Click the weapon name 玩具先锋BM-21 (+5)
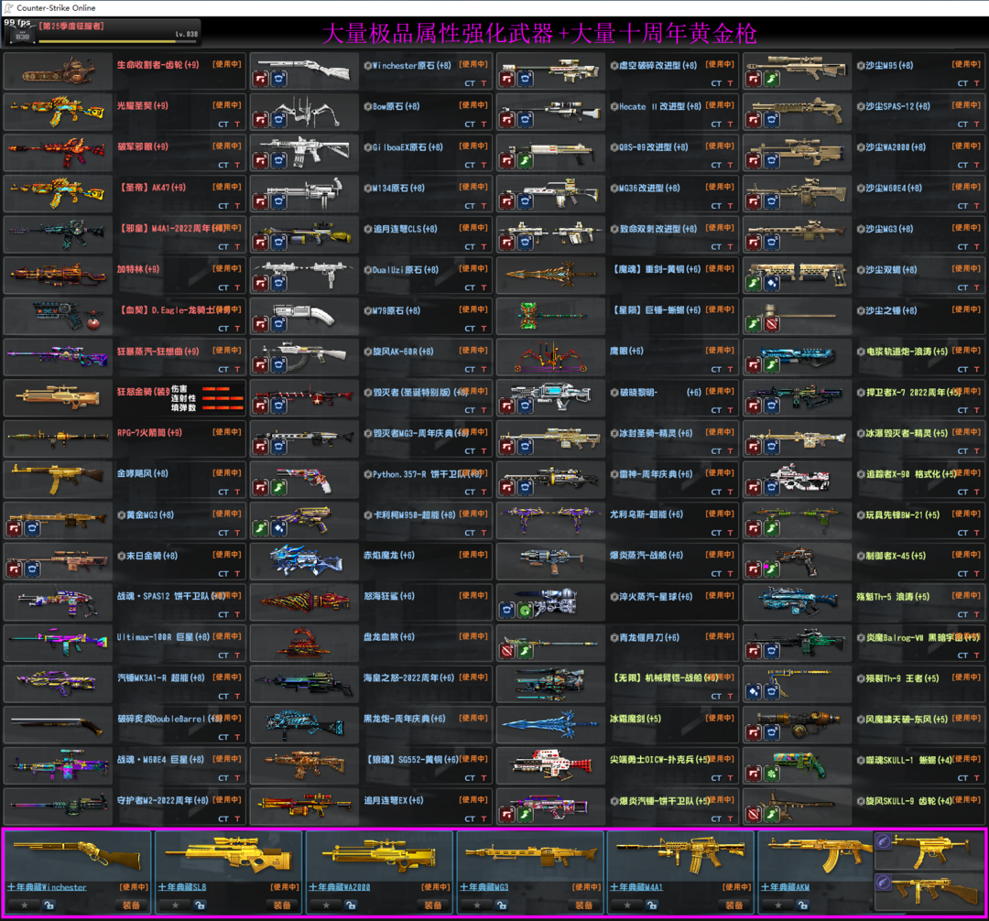This screenshot has width=989, height=921. [x=903, y=515]
